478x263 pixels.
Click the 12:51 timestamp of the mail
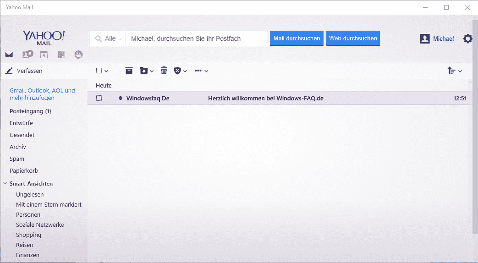pos(460,98)
